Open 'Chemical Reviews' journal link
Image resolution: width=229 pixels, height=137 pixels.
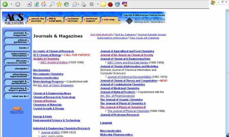tap(45, 101)
